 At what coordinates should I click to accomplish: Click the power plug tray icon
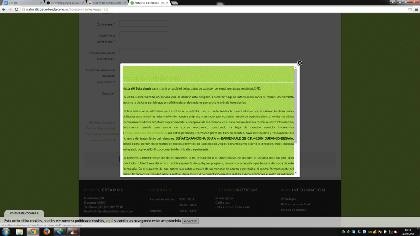click(x=385, y=232)
